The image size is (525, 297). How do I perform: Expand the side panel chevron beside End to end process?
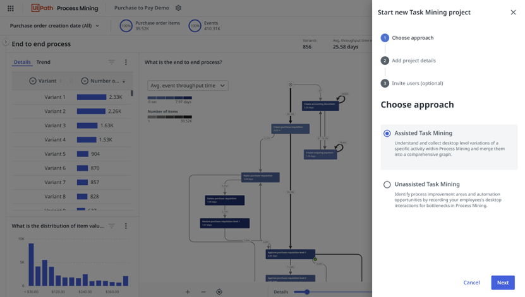coord(5,42)
